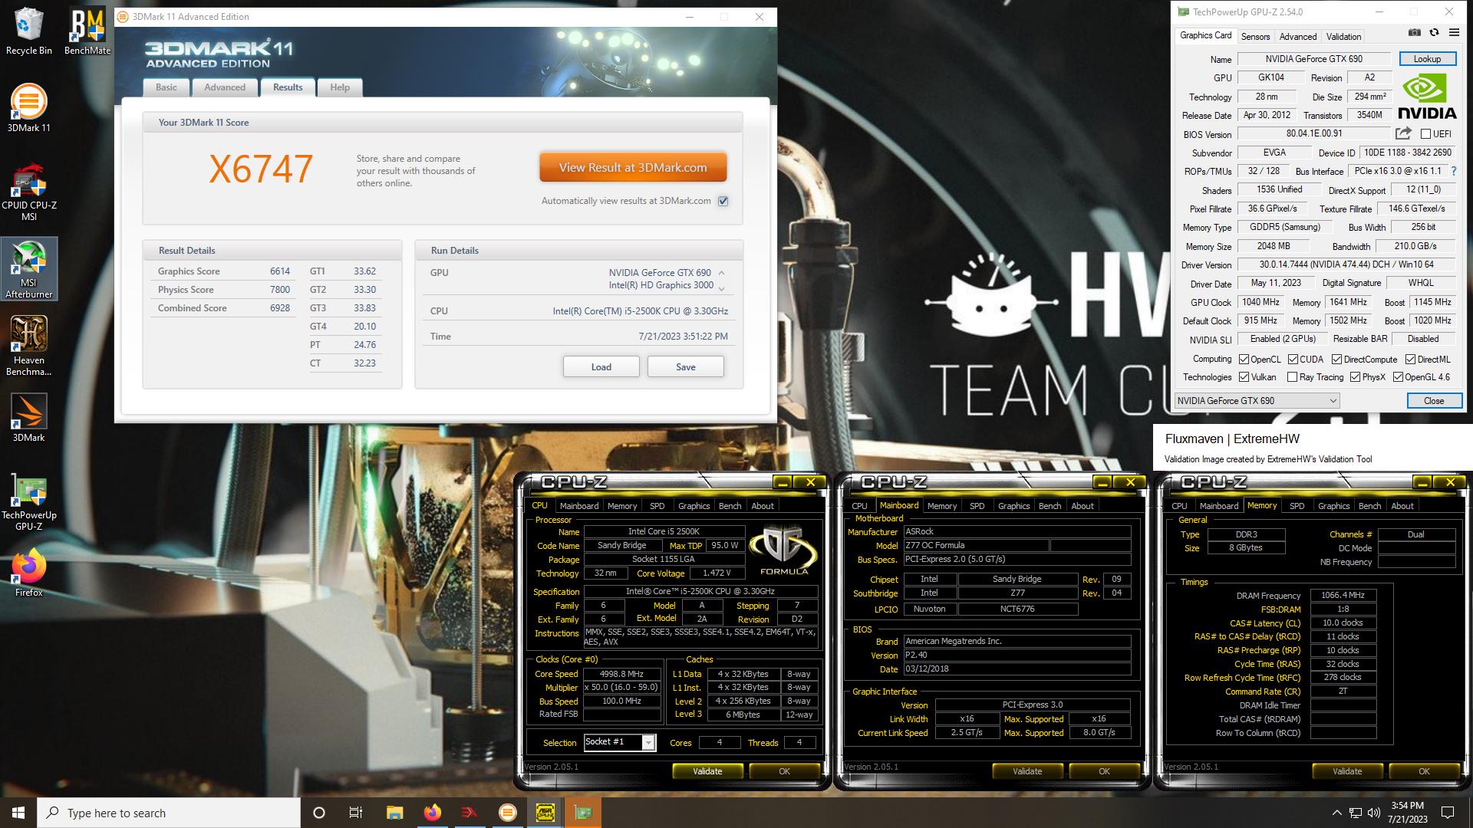The height and width of the screenshot is (828, 1473).
Task: Click the Close button in GPU-Z
Action: 1434,401
